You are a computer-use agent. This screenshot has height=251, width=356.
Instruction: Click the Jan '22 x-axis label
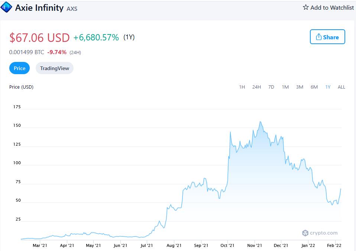[x=308, y=245]
